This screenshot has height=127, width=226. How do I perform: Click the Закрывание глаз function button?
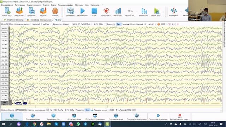(x=53, y=117)
